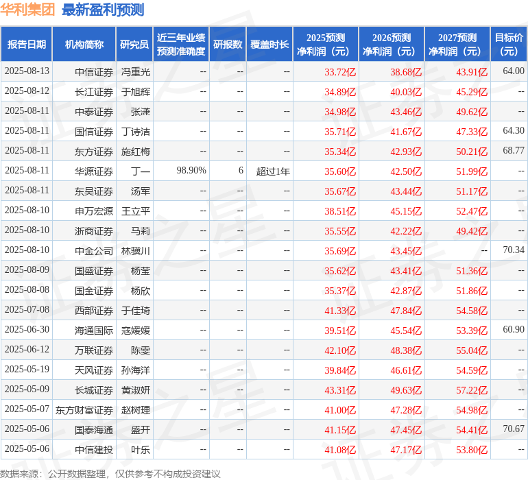Click the 报告日期 column header

pos(27,45)
